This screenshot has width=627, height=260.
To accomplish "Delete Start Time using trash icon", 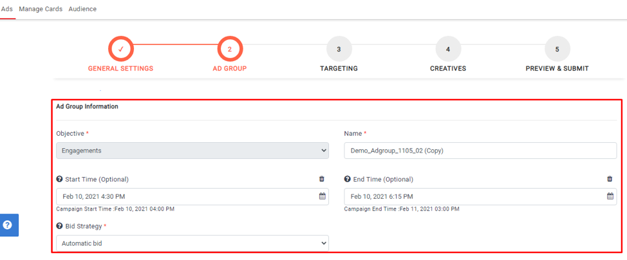I will [322, 180].
